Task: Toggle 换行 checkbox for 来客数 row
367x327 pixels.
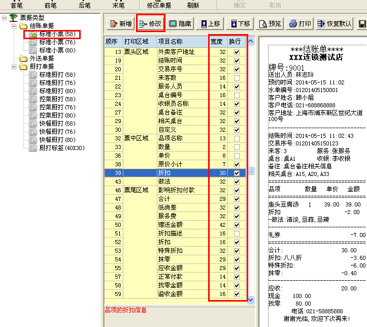Action: click(237, 78)
